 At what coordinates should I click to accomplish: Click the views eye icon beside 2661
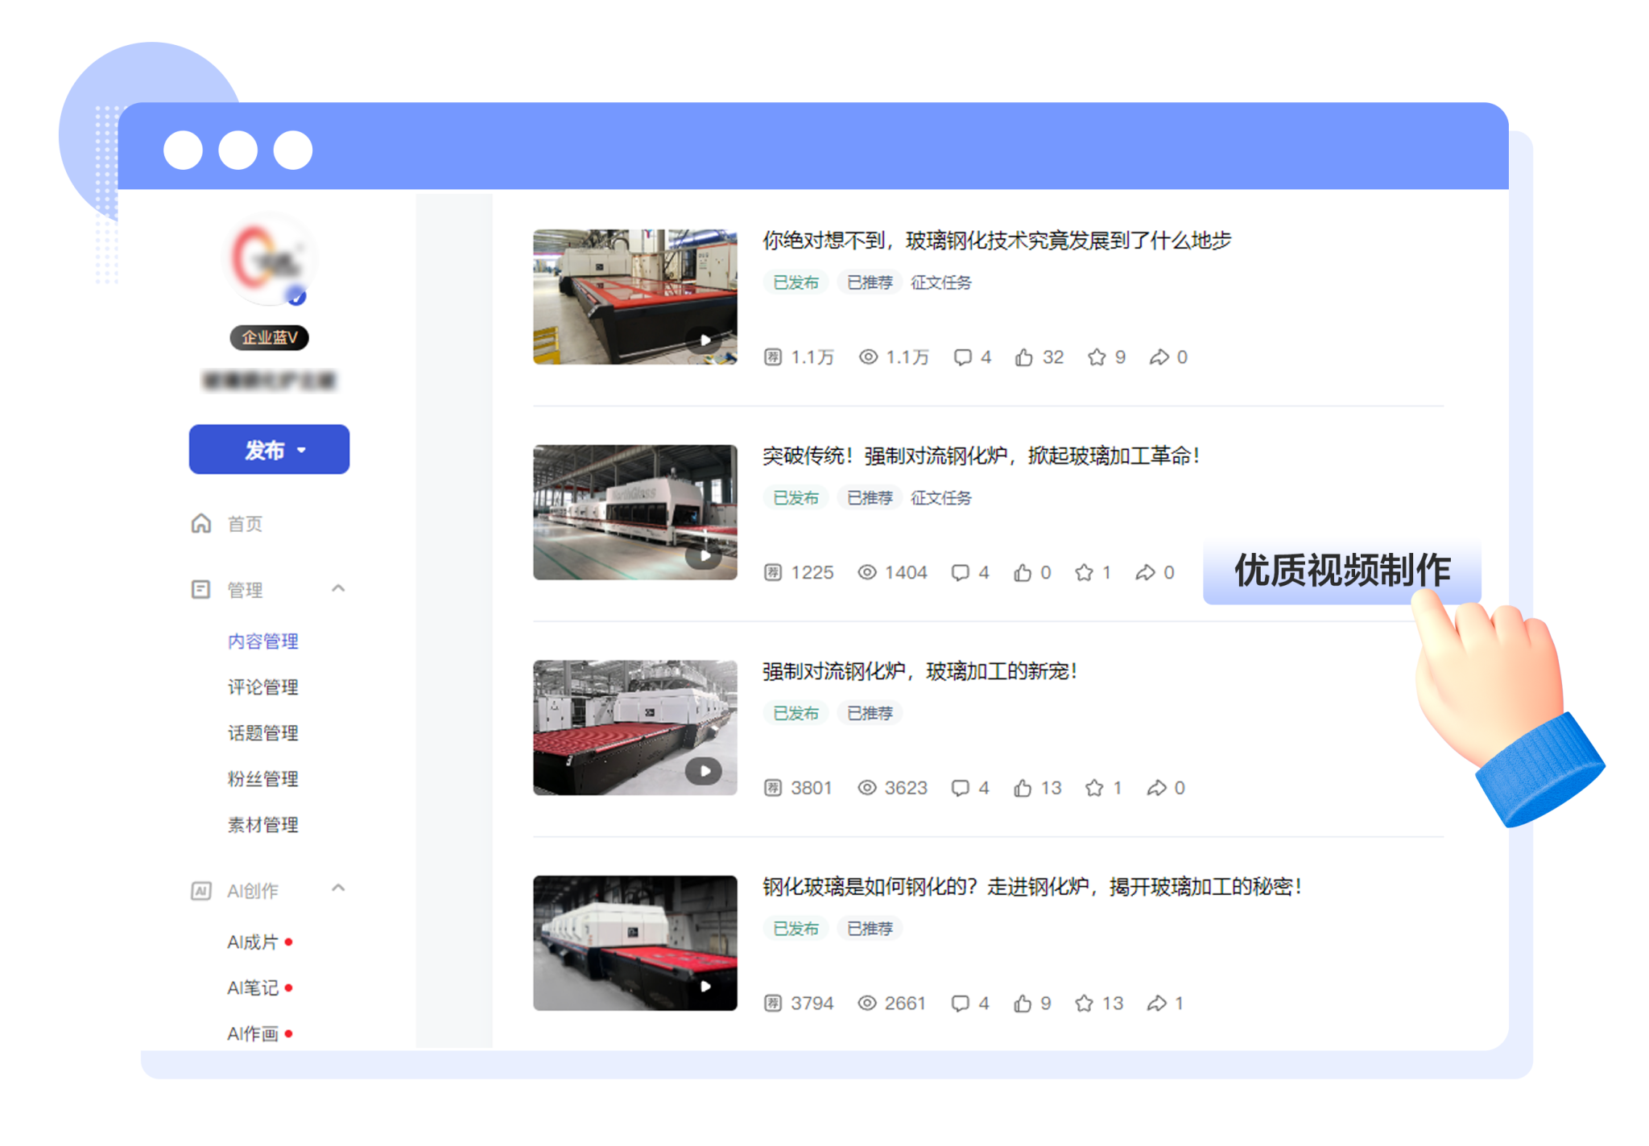click(x=867, y=1004)
